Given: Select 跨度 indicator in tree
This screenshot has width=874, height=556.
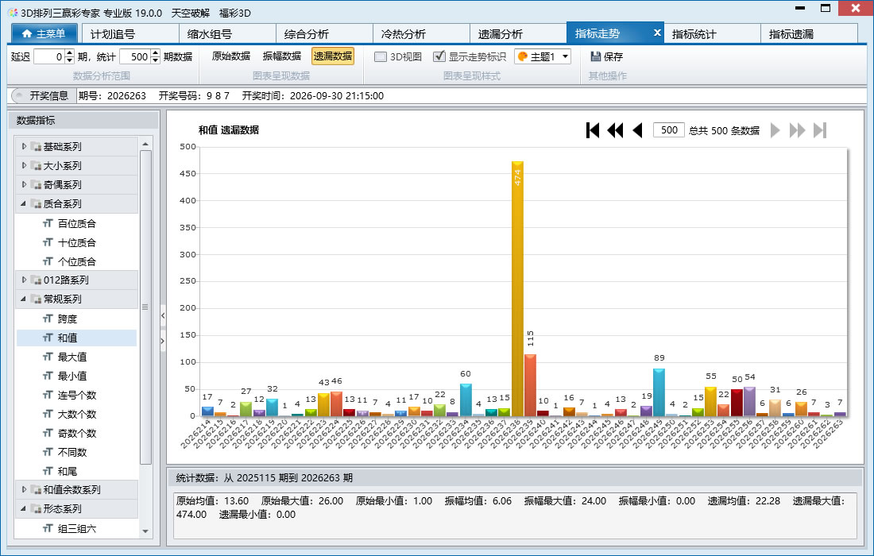Looking at the screenshot, I should pos(68,319).
